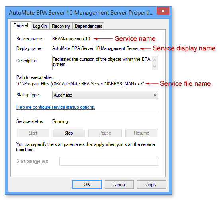Click into the Start parameters field
Screen dimensions: 221x202
click(109, 161)
